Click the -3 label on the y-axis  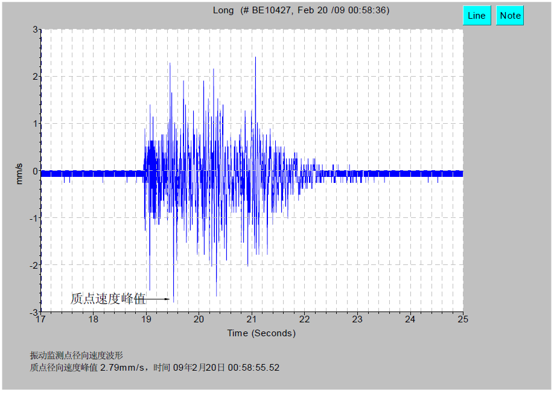click(x=33, y=312)
